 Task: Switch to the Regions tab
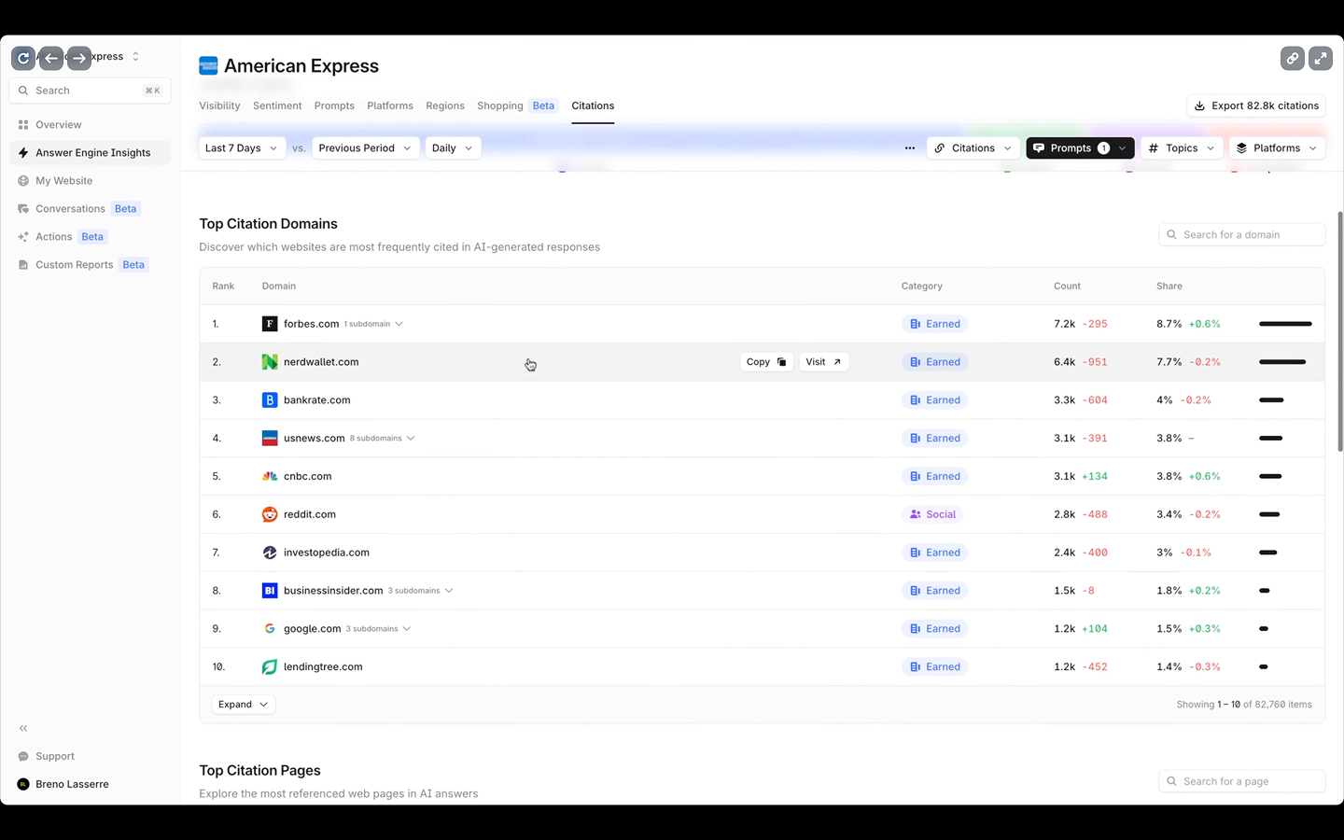coord(445,105)
